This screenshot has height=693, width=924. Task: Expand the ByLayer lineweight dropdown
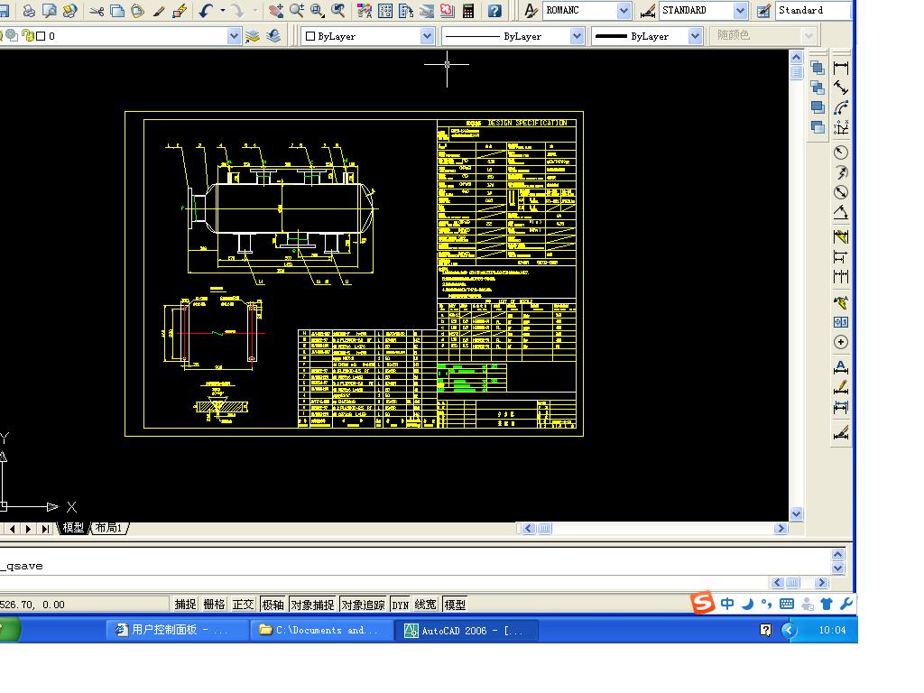click(x=695, y=36)
